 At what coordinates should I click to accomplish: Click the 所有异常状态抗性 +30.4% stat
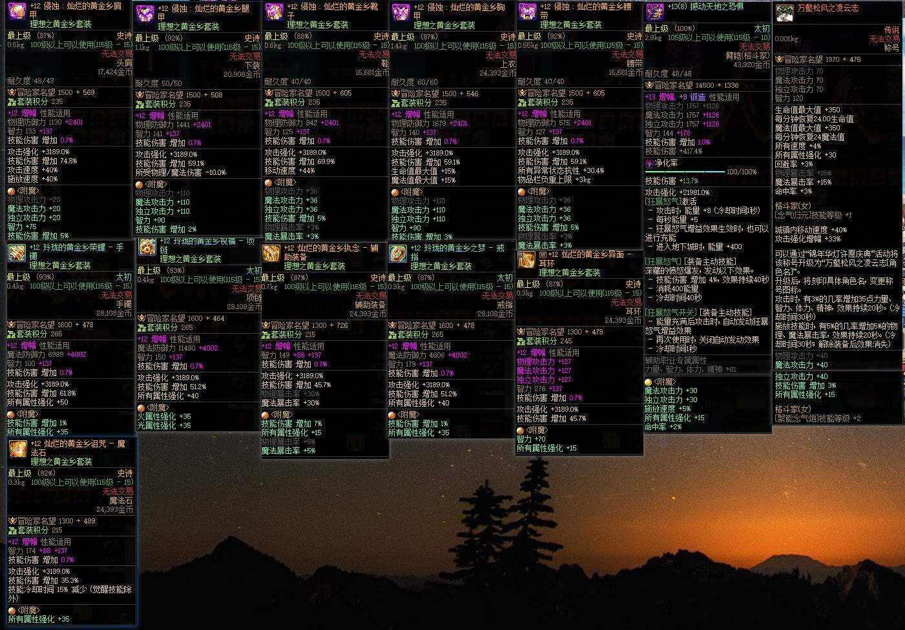point(561,170)
